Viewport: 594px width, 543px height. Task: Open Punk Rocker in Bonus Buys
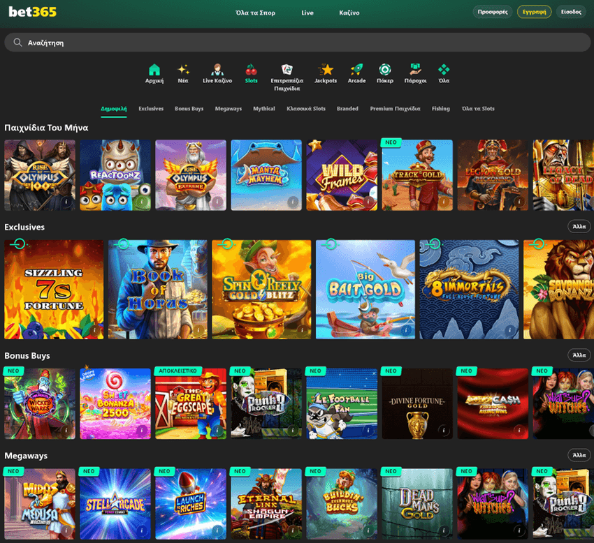(x=266, y=403)
